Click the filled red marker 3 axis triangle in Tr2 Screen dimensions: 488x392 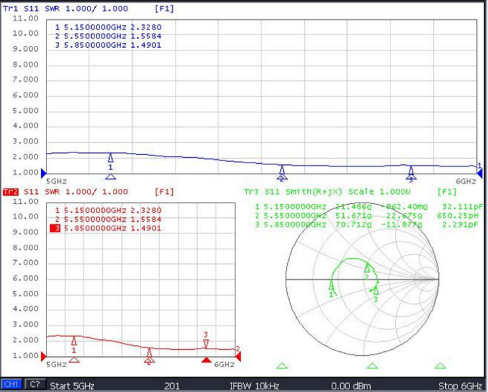[205, 360]
